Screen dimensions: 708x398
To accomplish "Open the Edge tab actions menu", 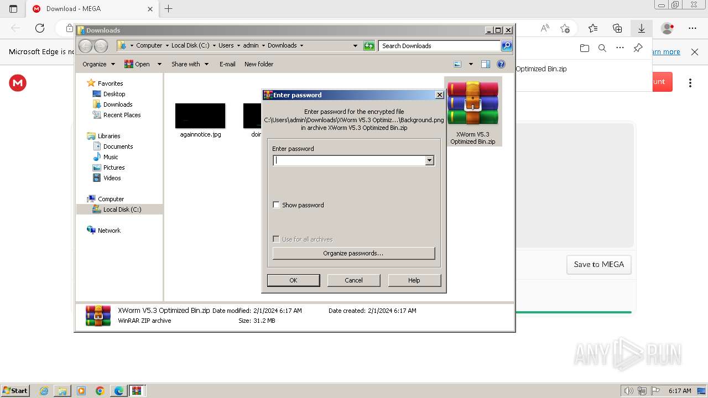I will pos(13,9).
